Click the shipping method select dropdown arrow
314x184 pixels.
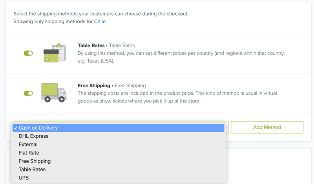coord(226,127)
